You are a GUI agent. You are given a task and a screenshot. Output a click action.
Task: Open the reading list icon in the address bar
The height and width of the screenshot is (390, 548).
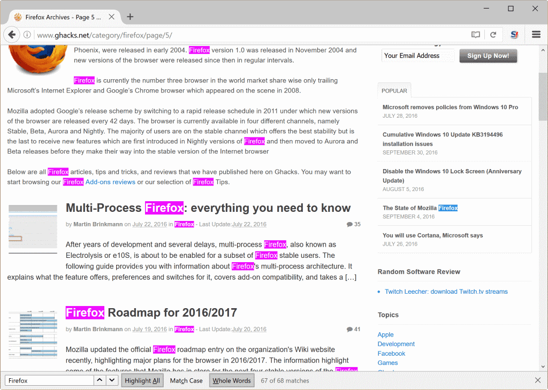475,34
